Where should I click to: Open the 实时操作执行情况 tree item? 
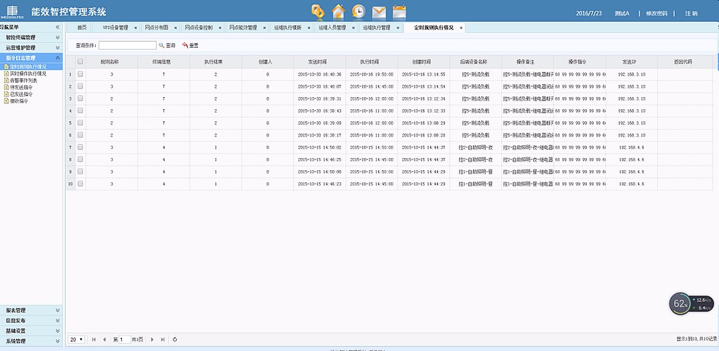point(28,74)
